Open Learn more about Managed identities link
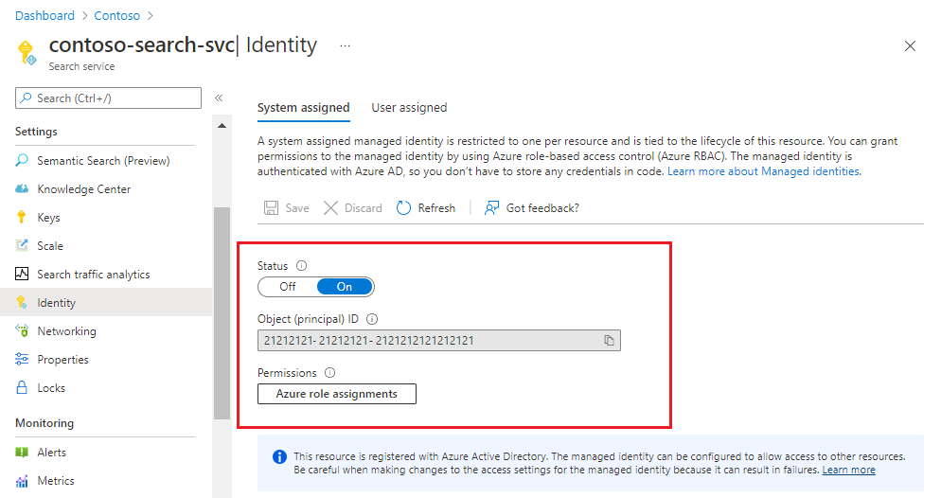This screenshot has height=498, width=941. point(763,171)
